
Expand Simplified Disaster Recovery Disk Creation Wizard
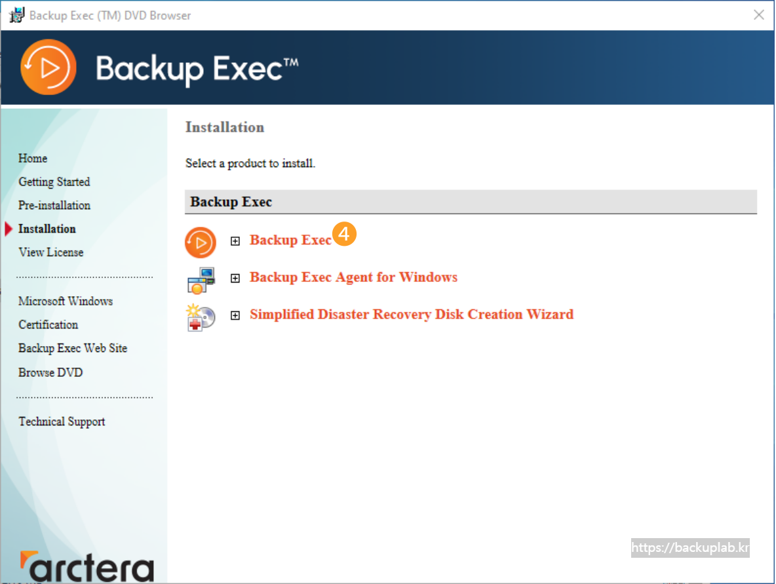(x=235, y=315)
